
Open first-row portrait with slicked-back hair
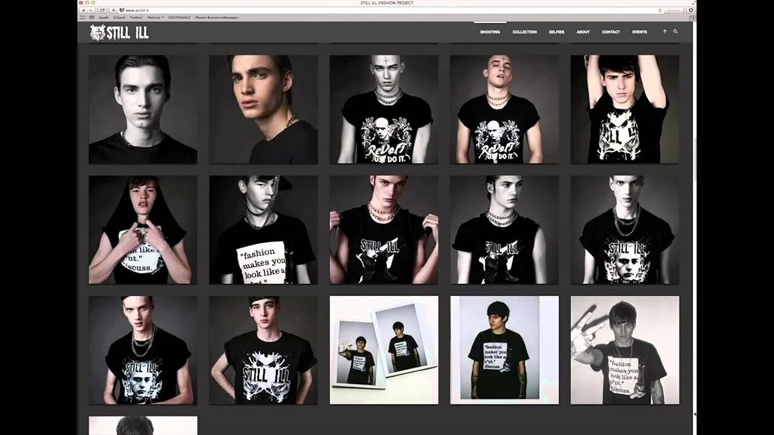point(143,109)
